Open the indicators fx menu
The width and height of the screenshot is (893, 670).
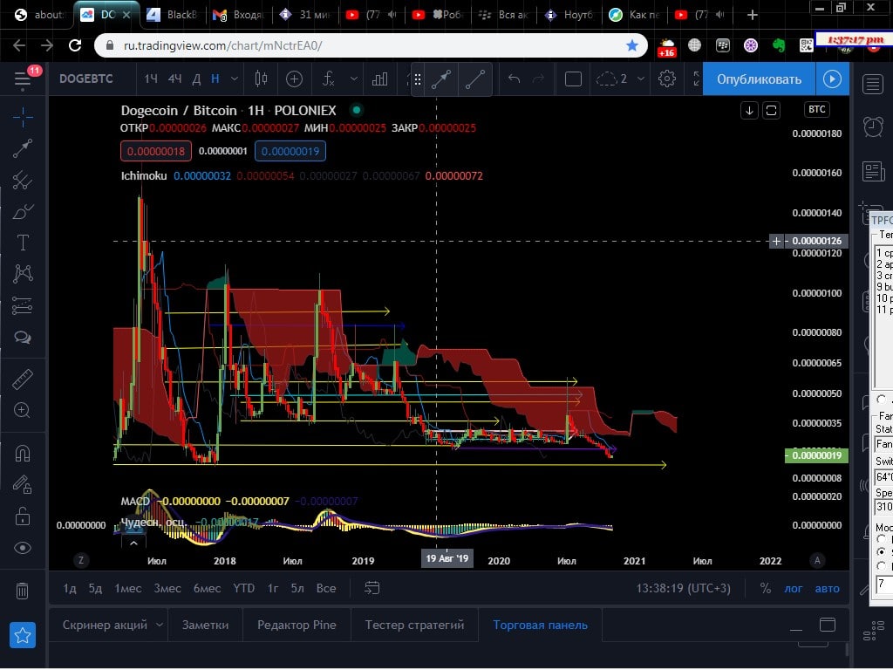pos(329,79)
